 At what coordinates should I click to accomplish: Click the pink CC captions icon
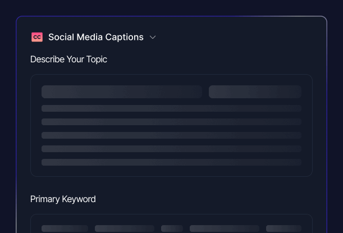tap(37, 37)
